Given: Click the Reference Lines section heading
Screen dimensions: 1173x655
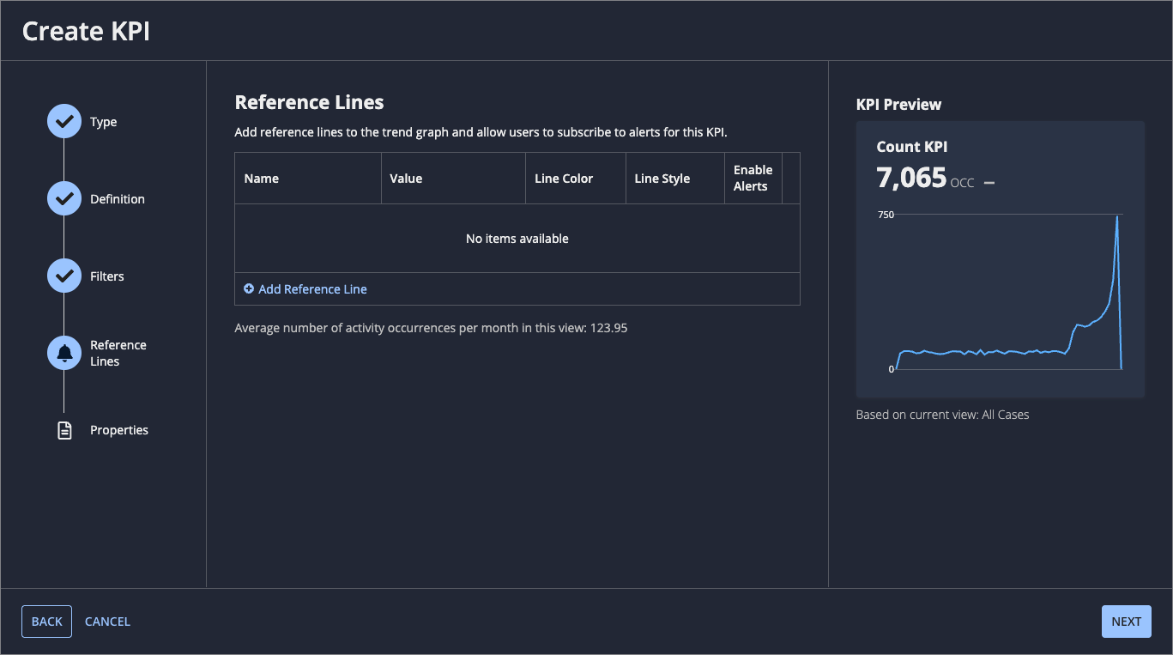Looking at the screenshot, I should 309,102.
